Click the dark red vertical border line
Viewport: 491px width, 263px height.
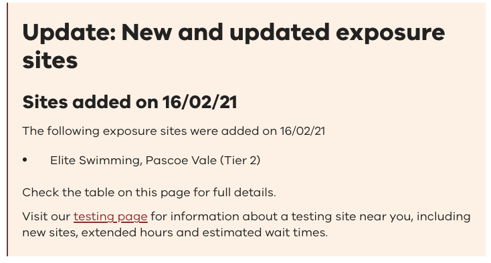tap(7, 129)
